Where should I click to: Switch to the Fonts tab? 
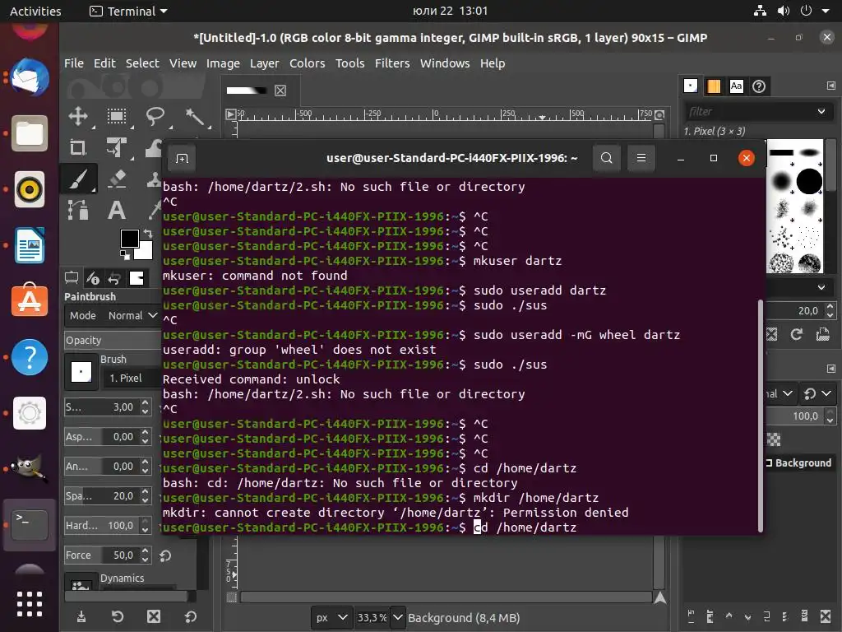click(x=736, y=86)
